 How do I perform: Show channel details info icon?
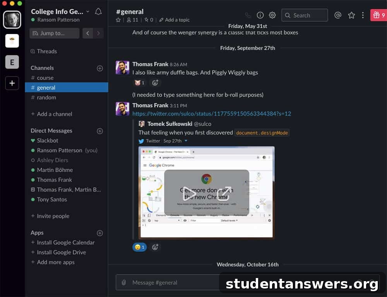point(260,15)
